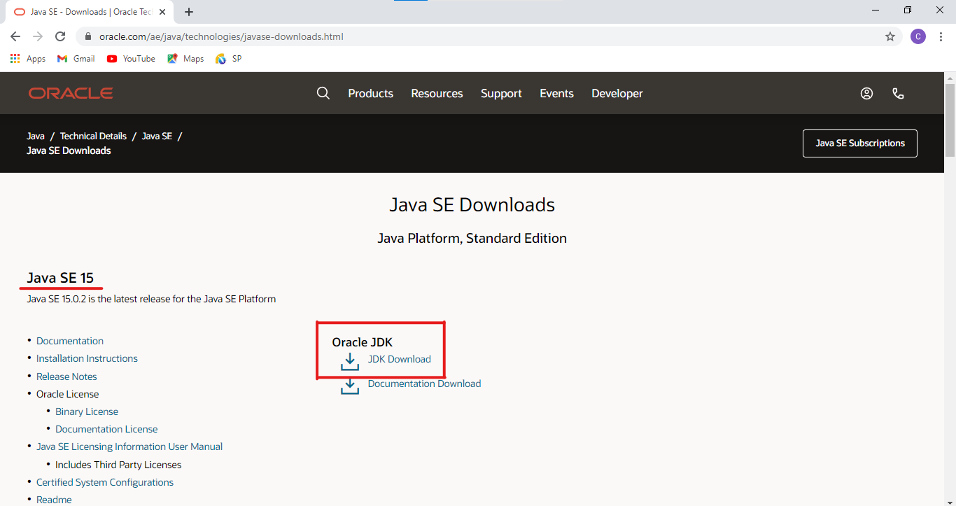
Task: Open the Developer menu
Action: tap(617, 92)
